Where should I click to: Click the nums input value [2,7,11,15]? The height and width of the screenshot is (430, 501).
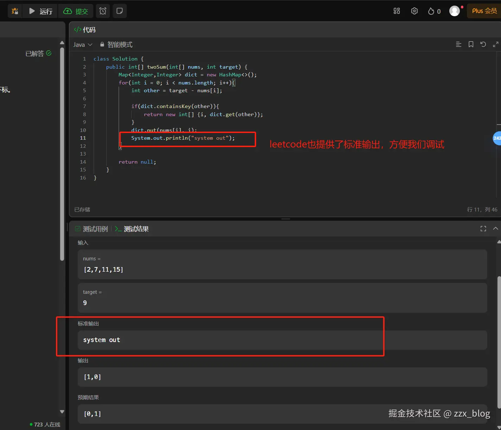click(x=103, y=270)
